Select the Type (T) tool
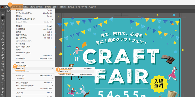The height and width of the screenshot is (97, 195). pos(3,79)
